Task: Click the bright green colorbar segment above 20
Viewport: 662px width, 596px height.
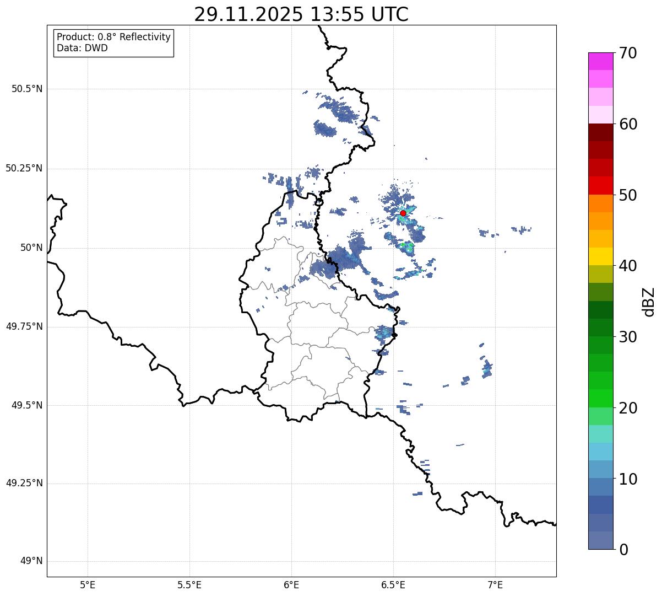Action: [x=600, y=398]
